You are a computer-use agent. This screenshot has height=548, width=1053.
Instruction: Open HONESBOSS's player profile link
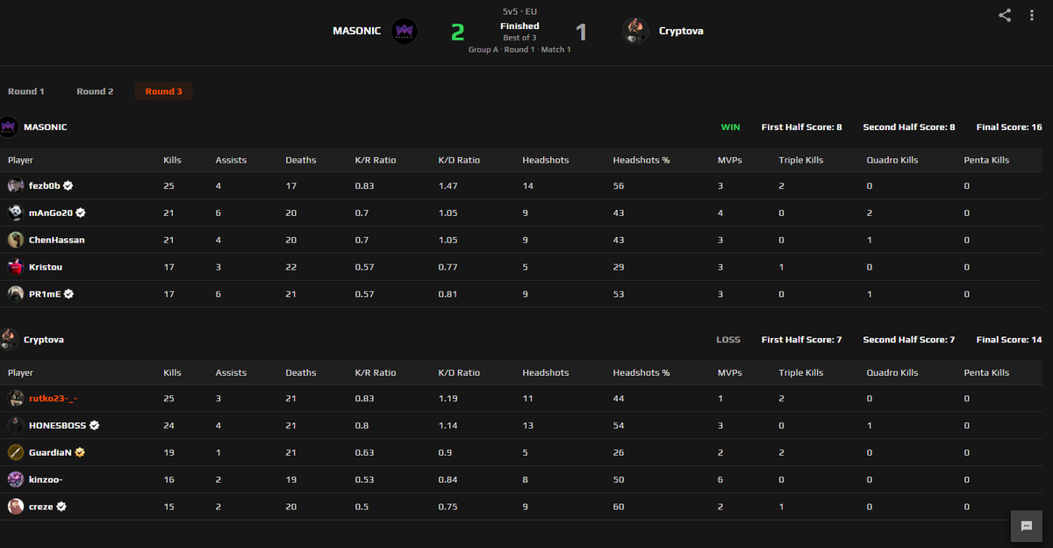58,425
